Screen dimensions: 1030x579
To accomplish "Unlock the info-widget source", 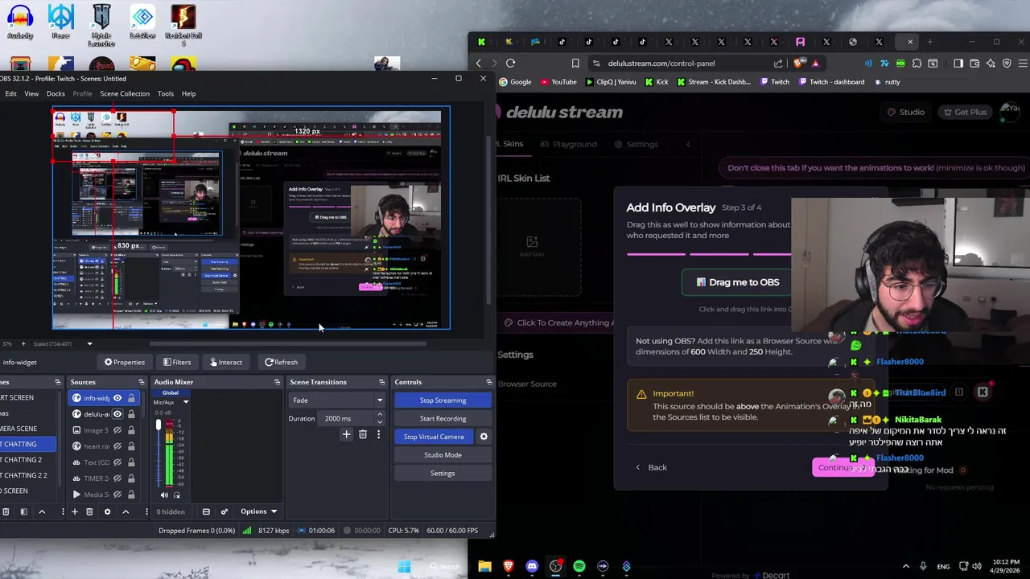I will 130,398.
